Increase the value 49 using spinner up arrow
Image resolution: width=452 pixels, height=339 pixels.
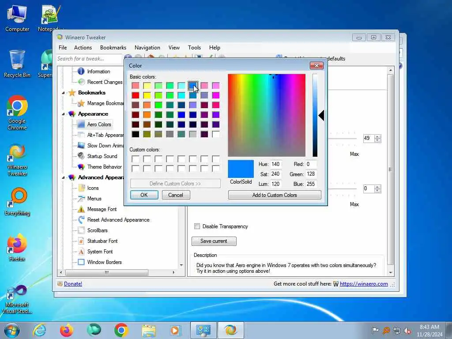[377, 137]
